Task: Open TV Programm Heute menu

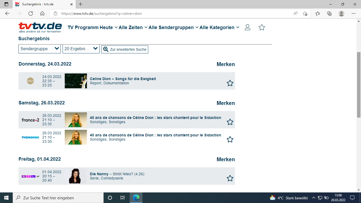Action: tap(92, 27)
